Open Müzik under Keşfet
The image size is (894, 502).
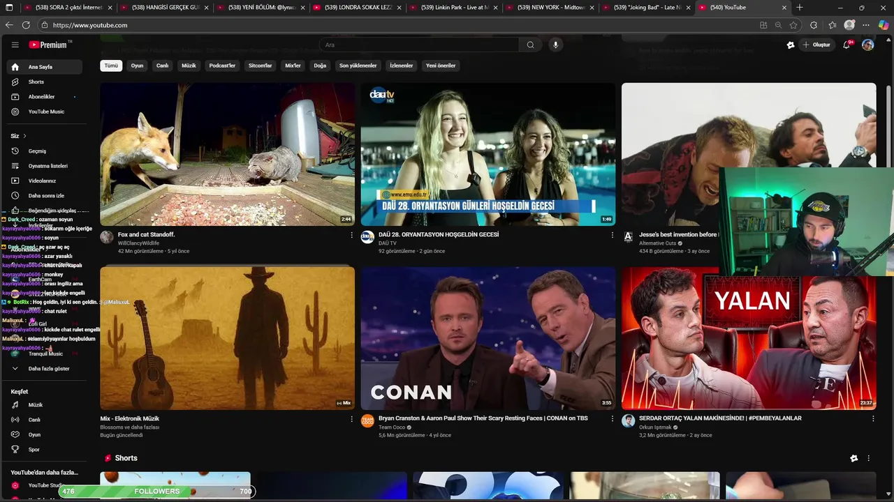(35, 405)
